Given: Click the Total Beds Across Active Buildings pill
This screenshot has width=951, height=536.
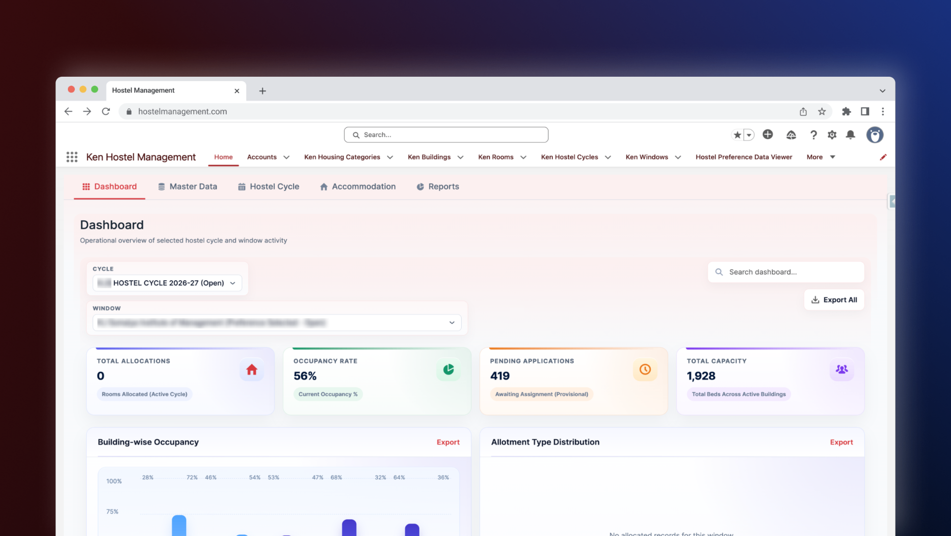Looking at the screenshot, I should point(739,394).
